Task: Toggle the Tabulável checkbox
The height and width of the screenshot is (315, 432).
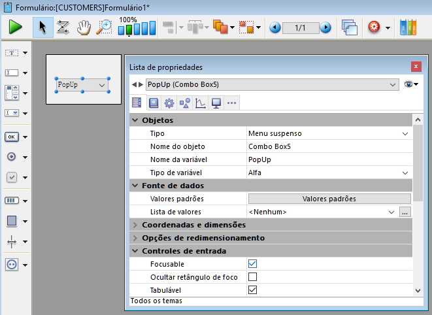Action: [253, 290]
